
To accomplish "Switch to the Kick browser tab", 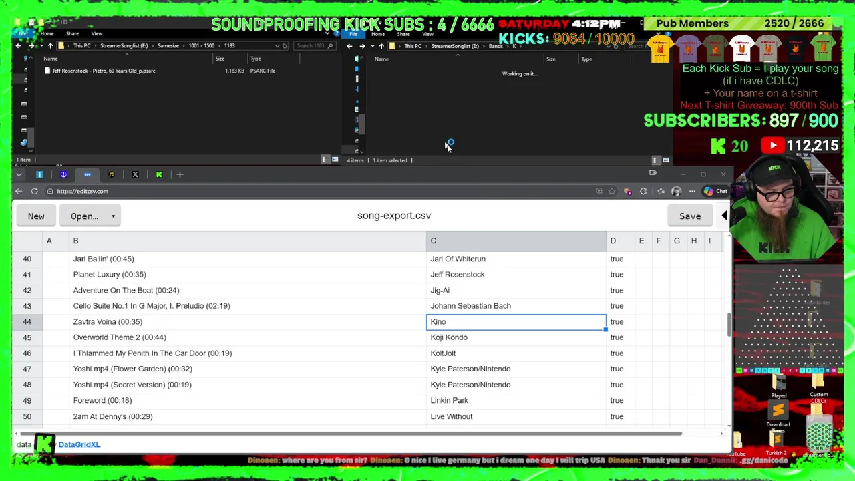I will (x=159, y=174).
